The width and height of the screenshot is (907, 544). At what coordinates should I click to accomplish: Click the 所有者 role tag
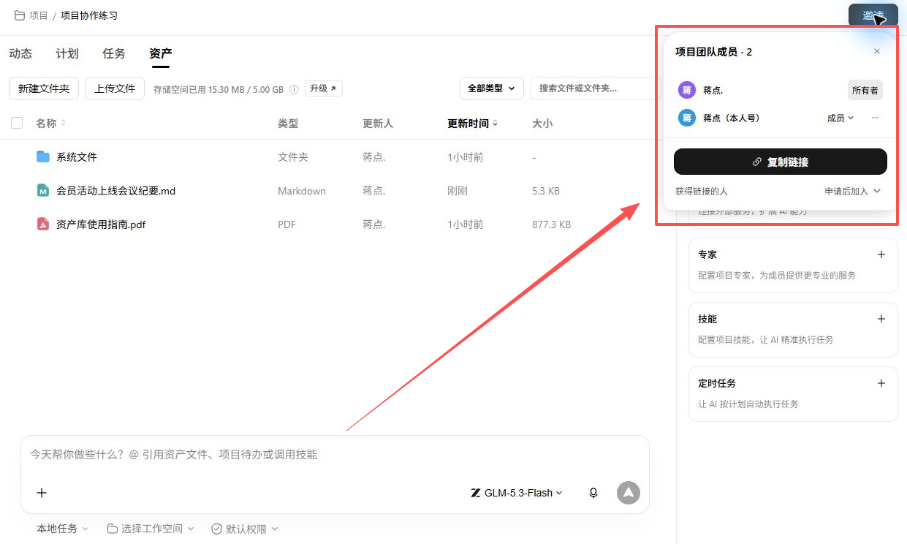pyautogui.click(x=865, y=90)
